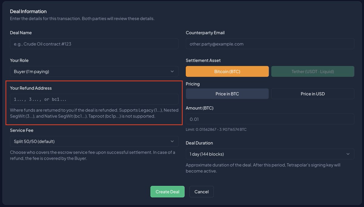Focus the Counterparty Email field
Image resolution: width=364 pixels, height=207 pixels.
coord(270,44)
